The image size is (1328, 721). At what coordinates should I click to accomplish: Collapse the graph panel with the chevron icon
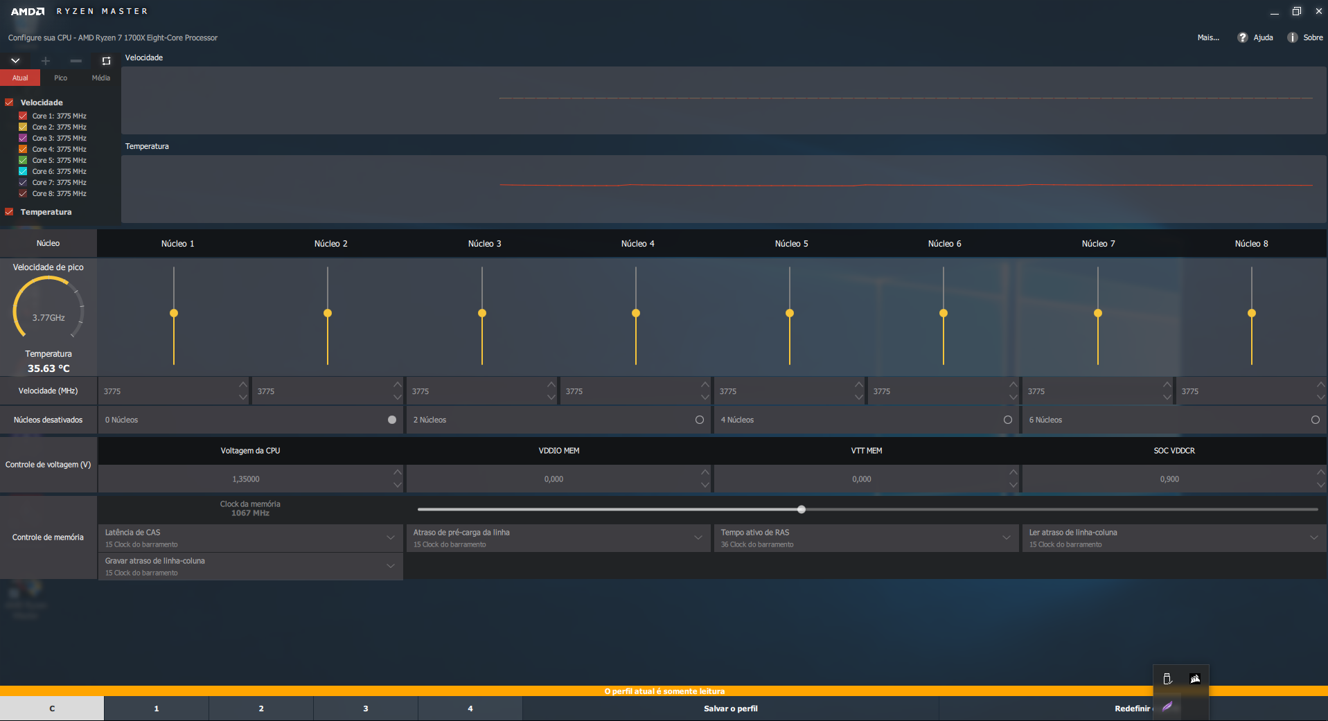[x=15, y=61]
